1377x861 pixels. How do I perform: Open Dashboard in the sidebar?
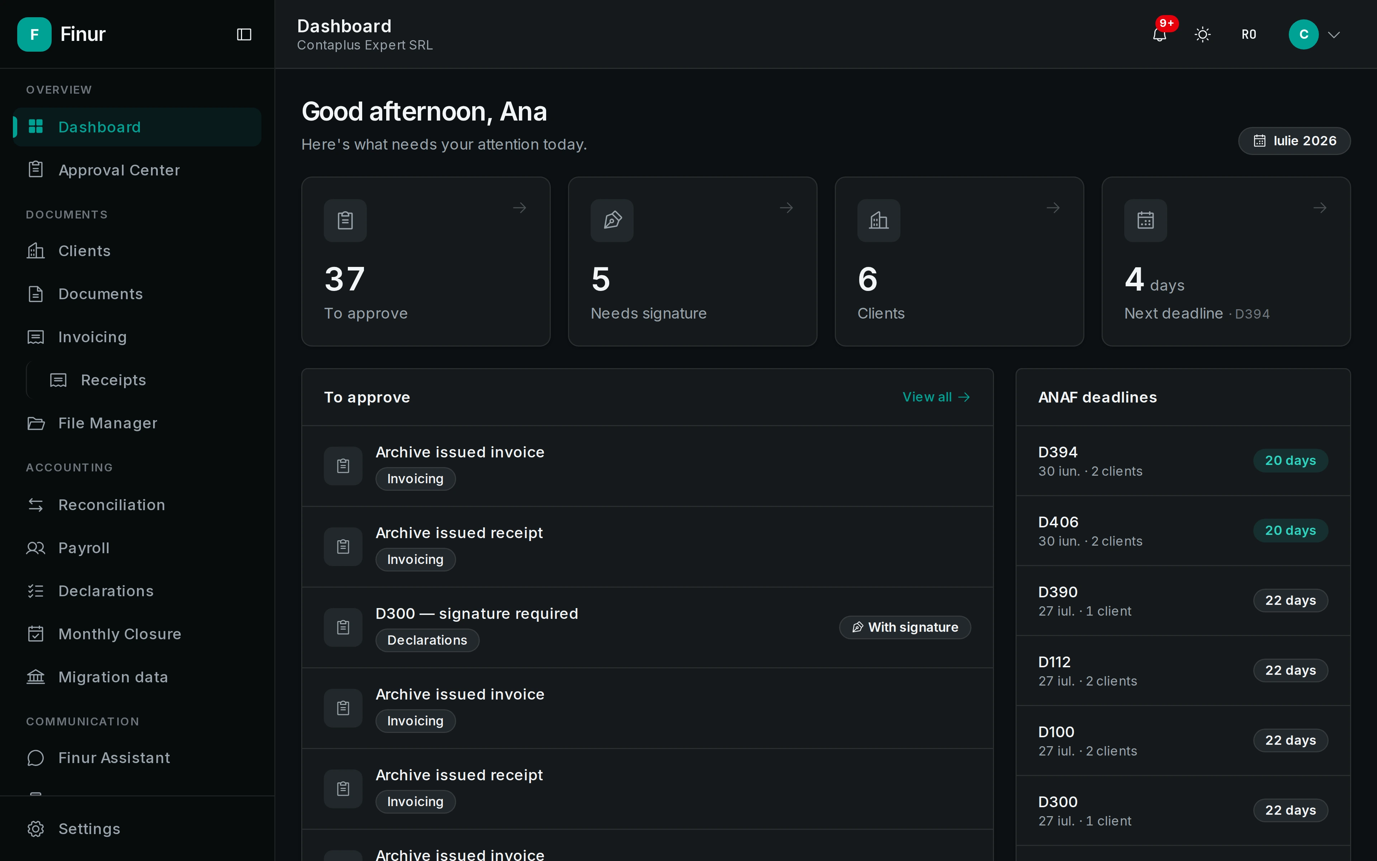click(x=137, y=127)
